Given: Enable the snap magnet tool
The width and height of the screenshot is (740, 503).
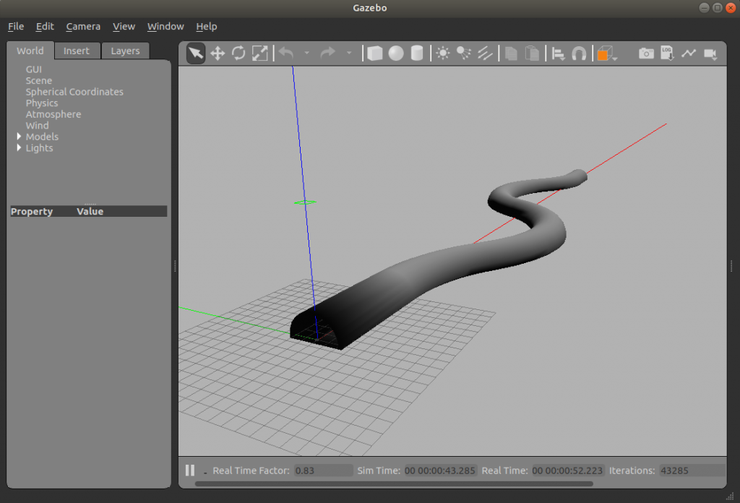Looking at the screenshot, I should [579, 53].
